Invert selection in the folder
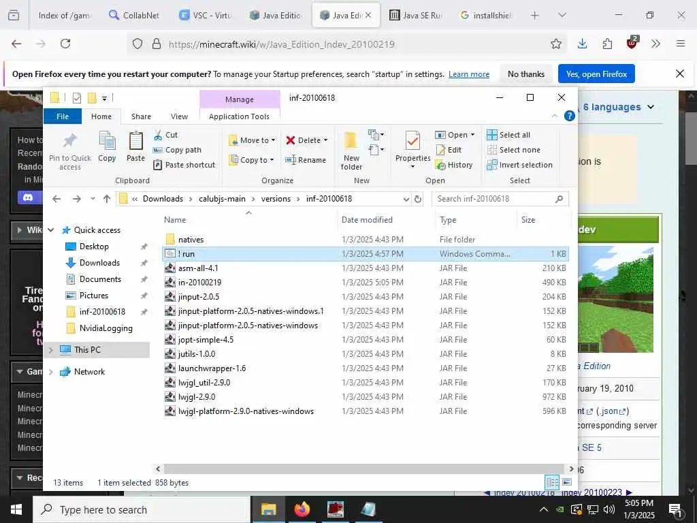The height and width of the screenshot is (523, 697). pyautogui.click(x=519, y=165)
